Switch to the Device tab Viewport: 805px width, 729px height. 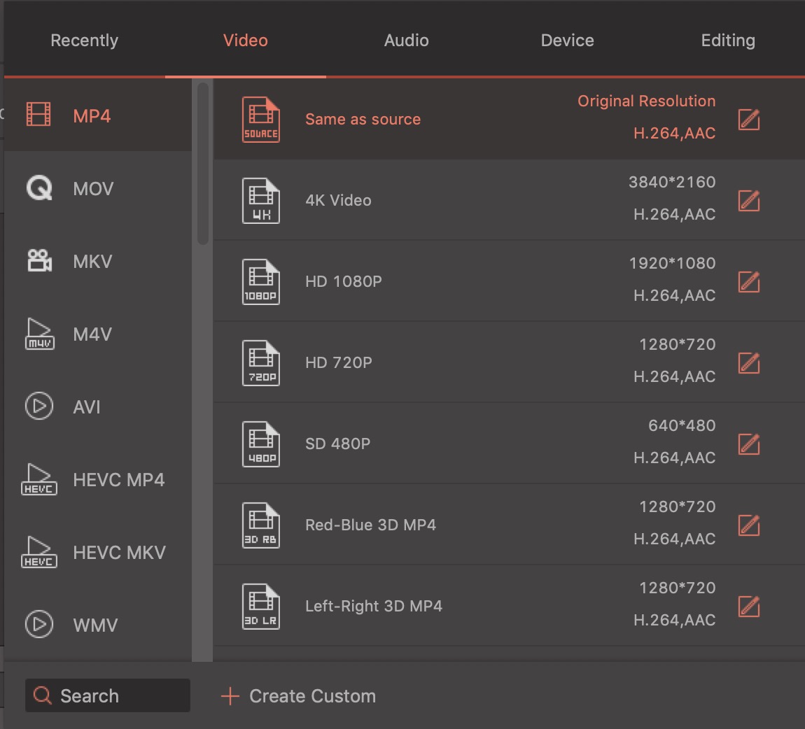point(567,40)
